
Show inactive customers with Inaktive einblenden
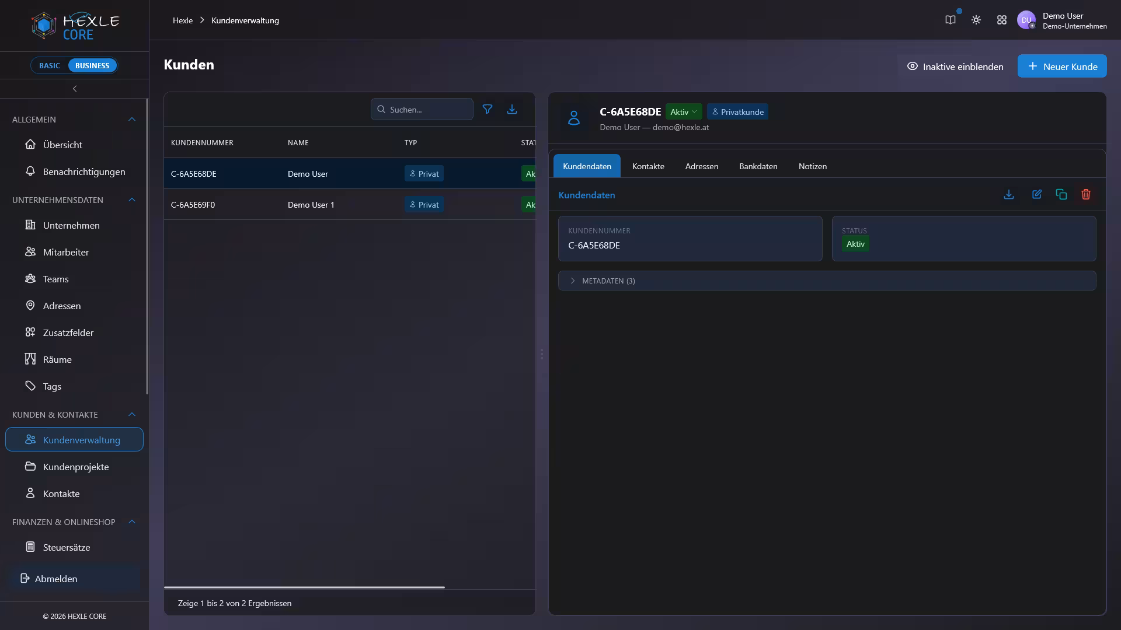pyautogui.click(x=955, y=66)
